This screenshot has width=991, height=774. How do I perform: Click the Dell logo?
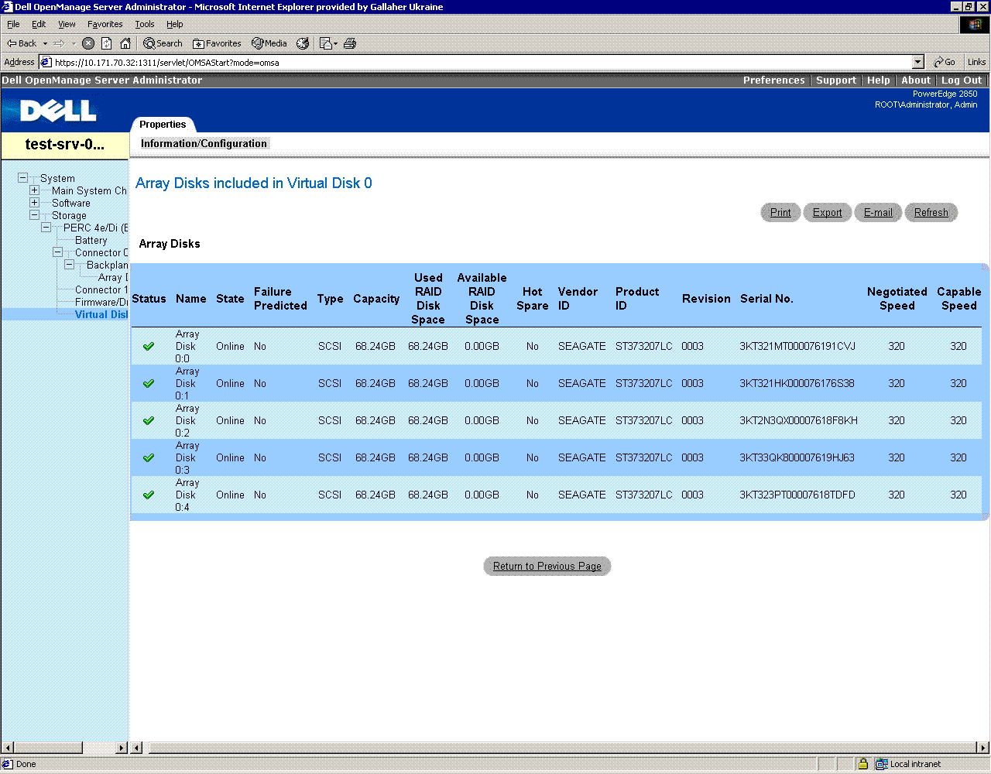coord(58,111)
